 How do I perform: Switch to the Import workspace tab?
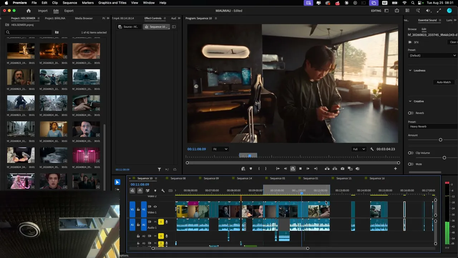click(x=43, y=11)
